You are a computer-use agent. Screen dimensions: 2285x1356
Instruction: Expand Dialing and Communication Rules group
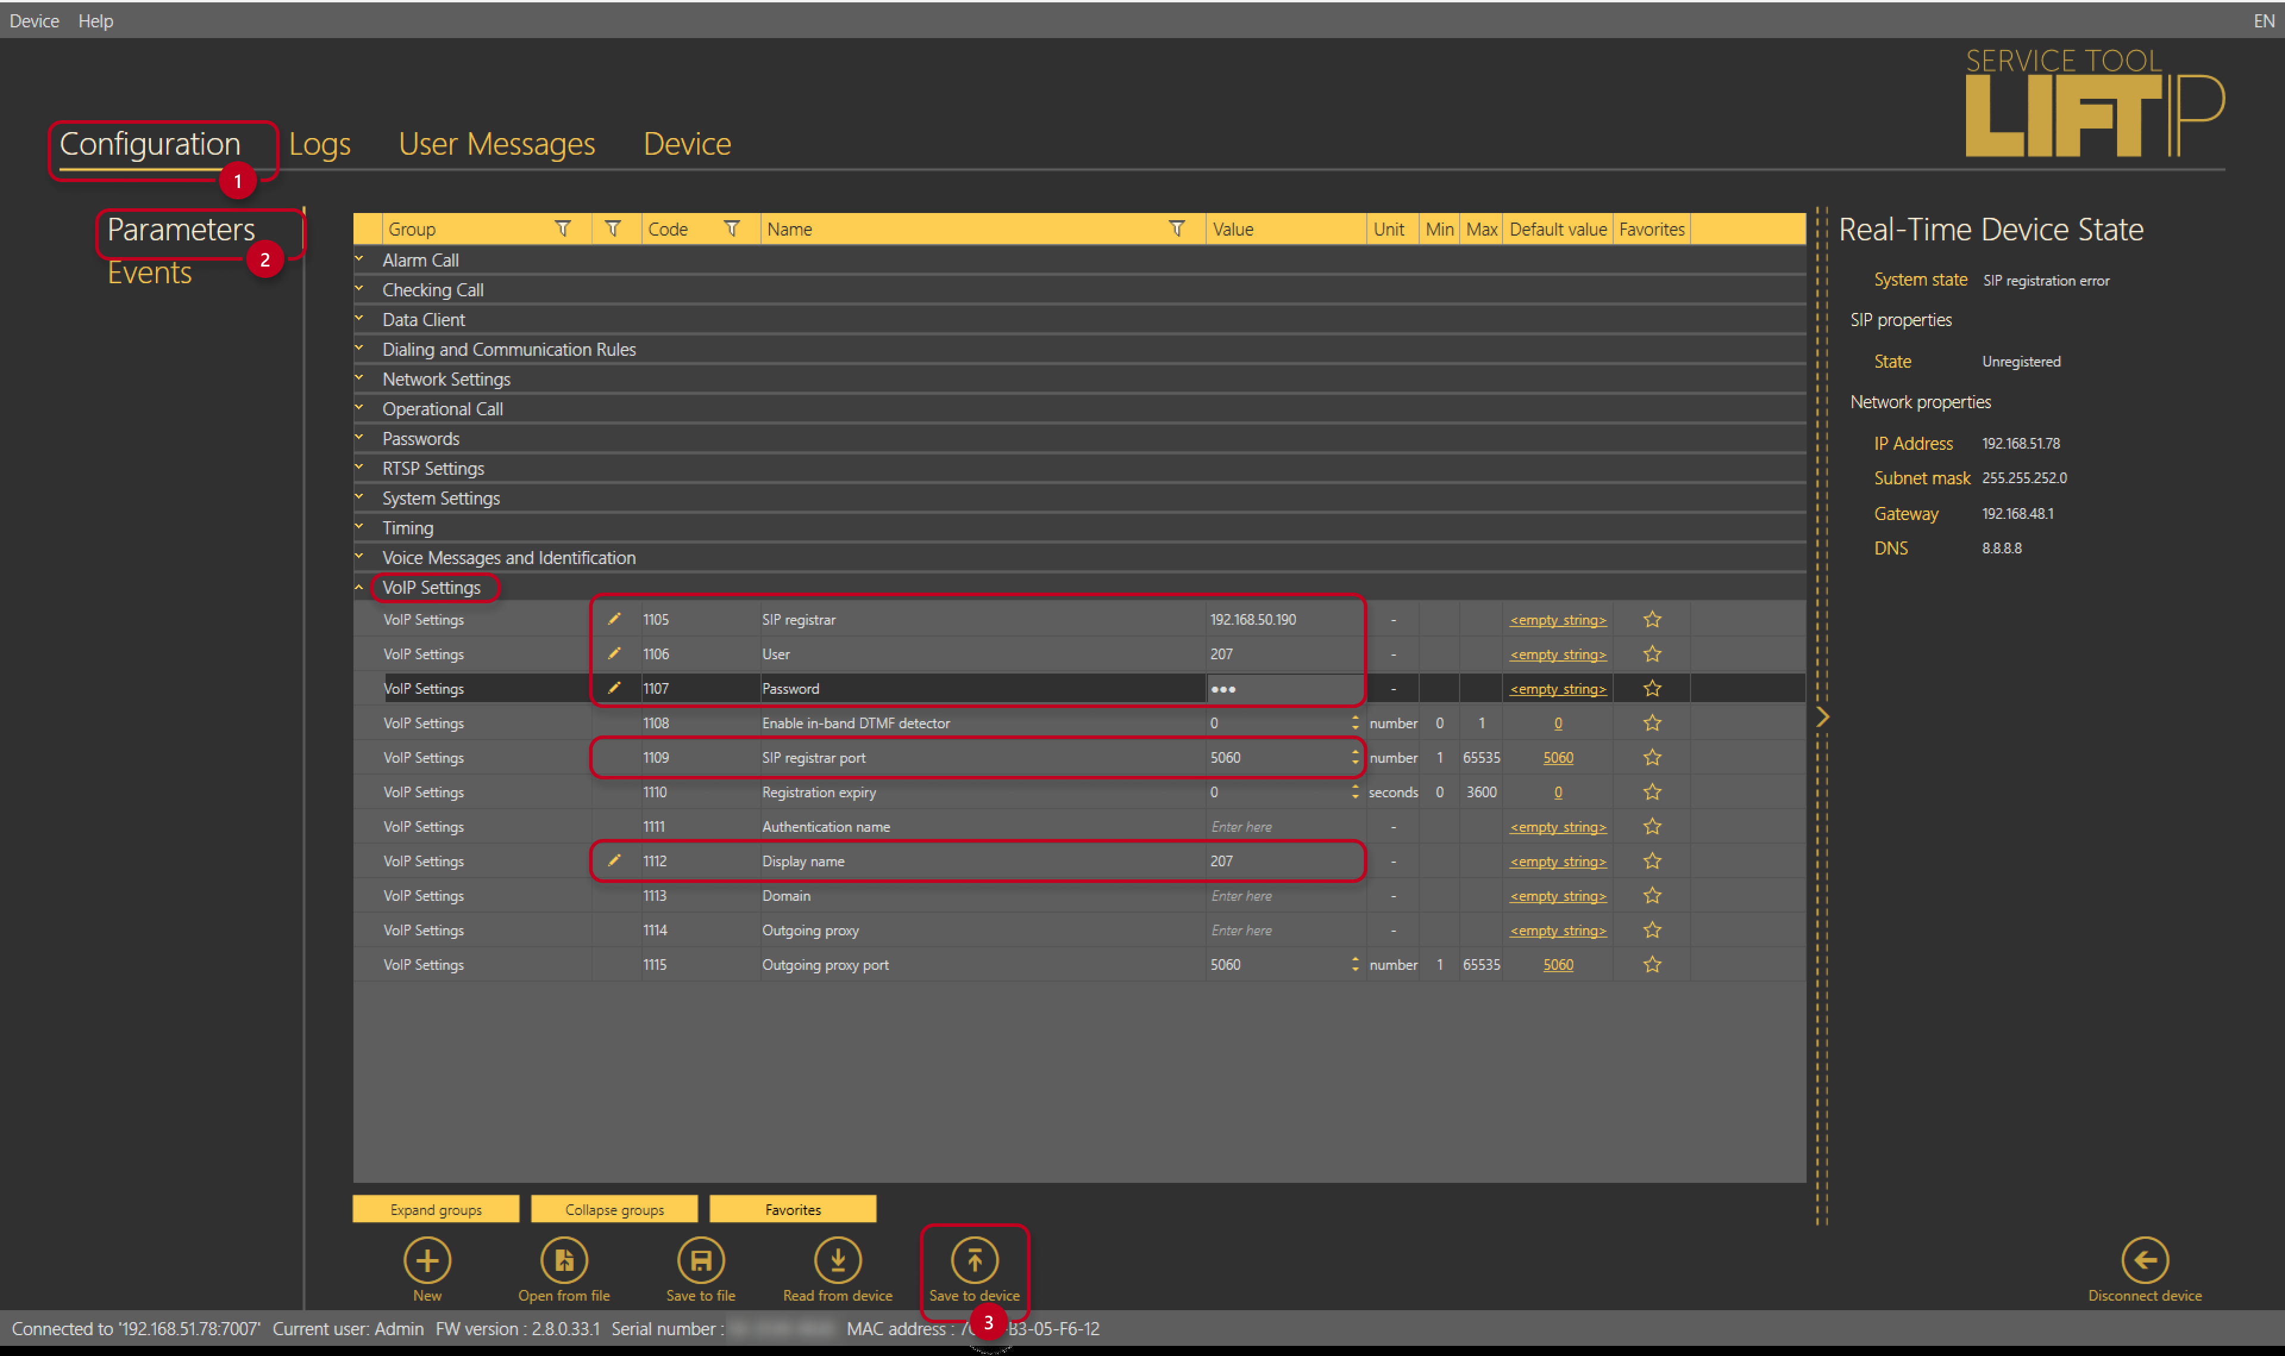[359, 348]
